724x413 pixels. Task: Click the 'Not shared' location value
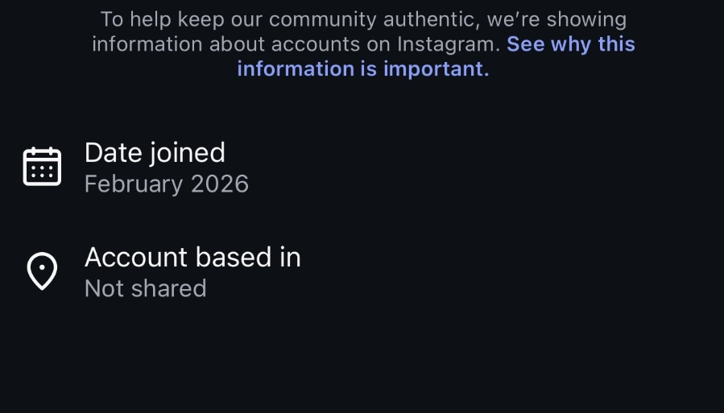coord(146,288)
